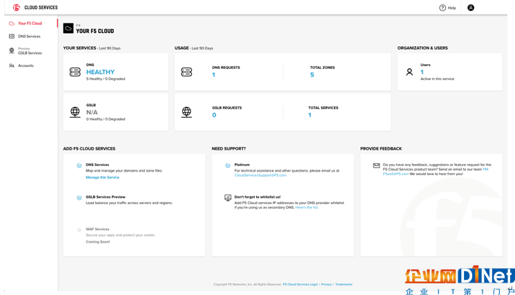Click the envelope icon in Provide Feedback

pyautogui.click(x=376, y=165)
